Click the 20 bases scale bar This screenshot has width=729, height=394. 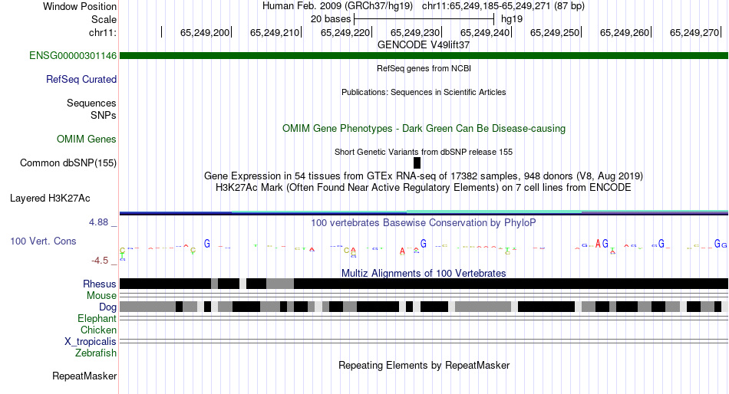424,19
